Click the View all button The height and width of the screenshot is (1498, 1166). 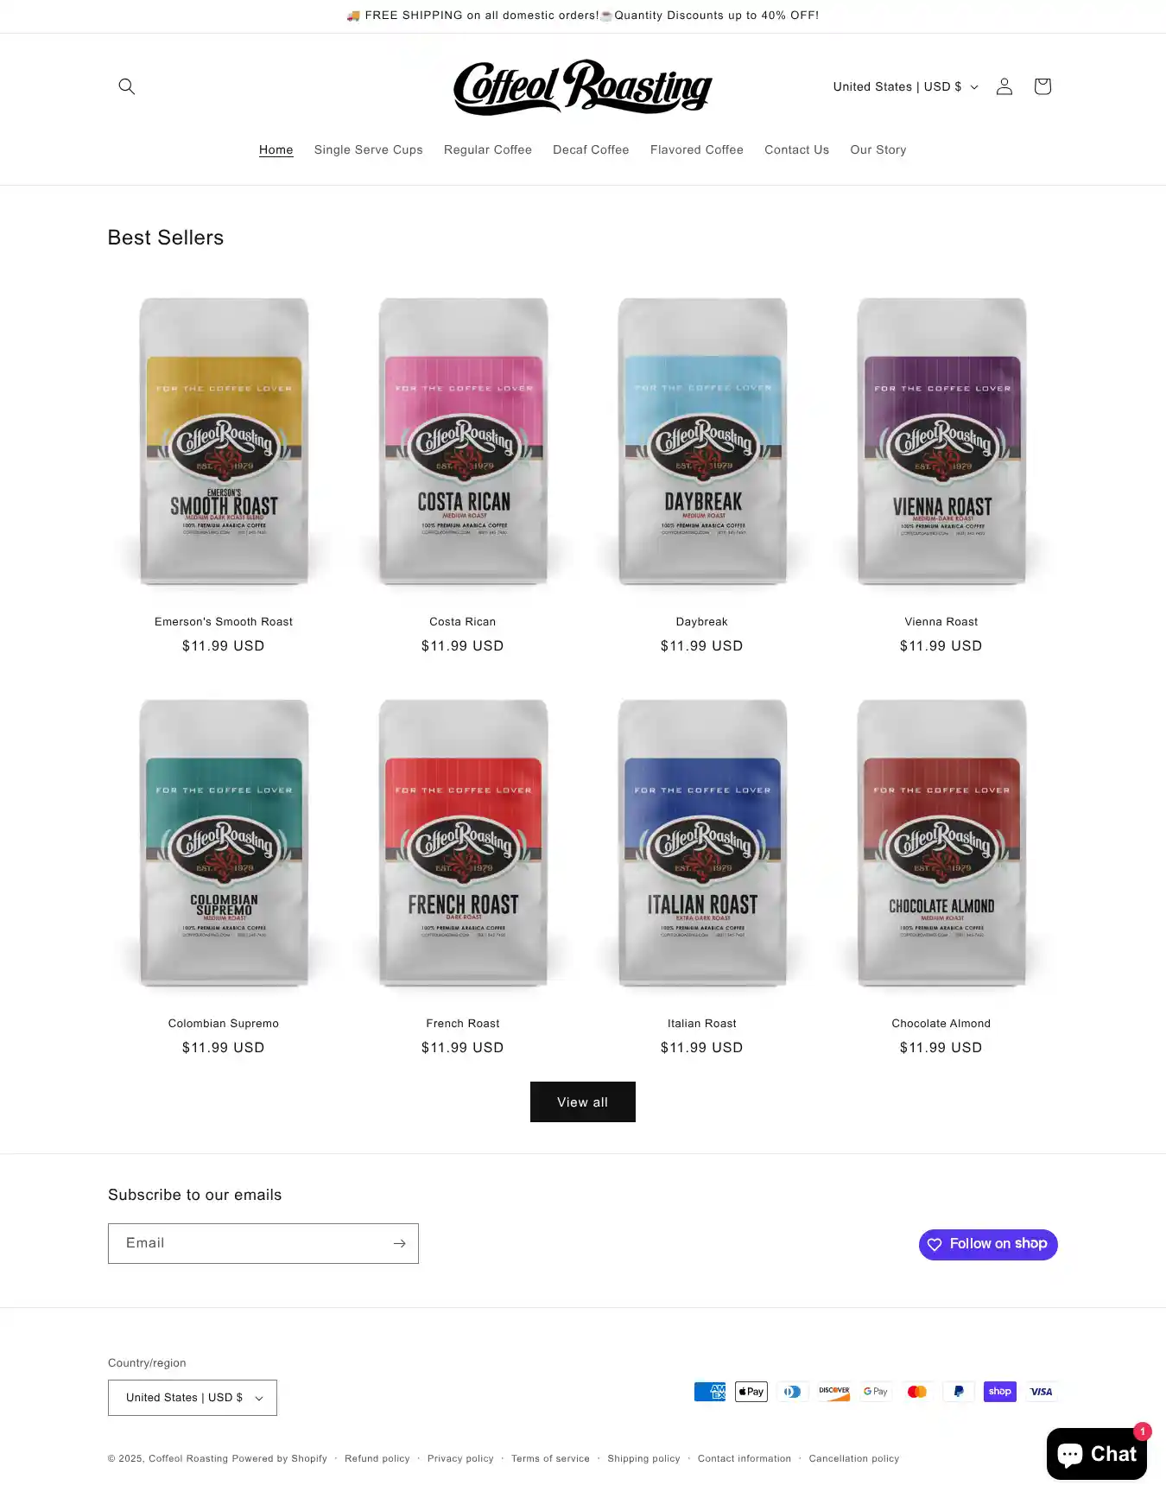point(583,1102)
